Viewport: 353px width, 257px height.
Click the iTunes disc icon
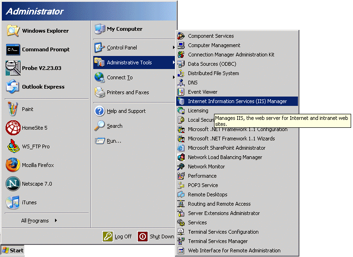(x=13, y=202)
